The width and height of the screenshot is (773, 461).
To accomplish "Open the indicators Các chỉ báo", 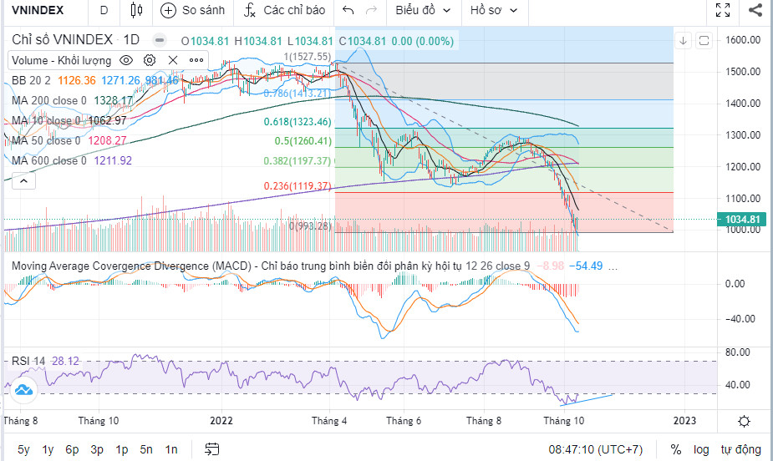I will 284,10.
